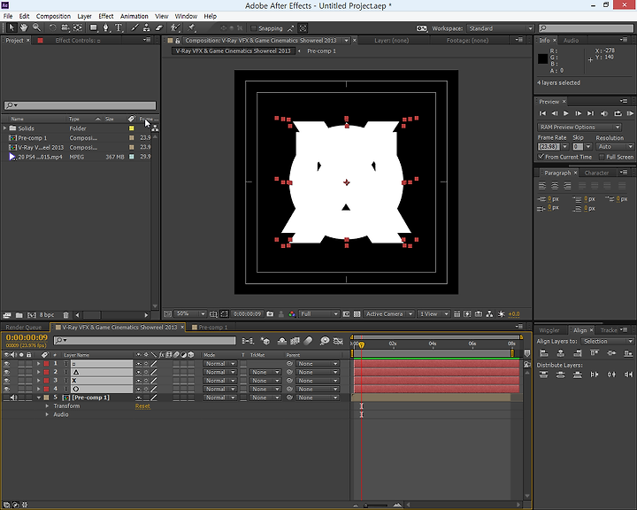Click the yellow label swatch of Solids
Screen dimensions: 637x510
pyautogui.click(x=131, y=128)
